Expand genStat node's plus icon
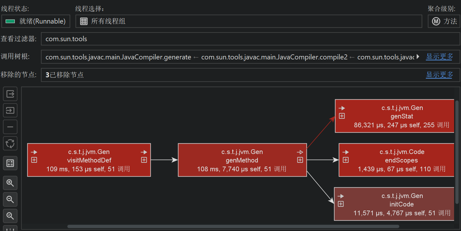 click(342, 116)
